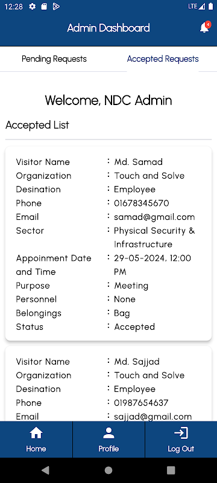This screenshot has width=217, height=483.
Task: Open the Md. Samad visitor card
Action: 108,243
